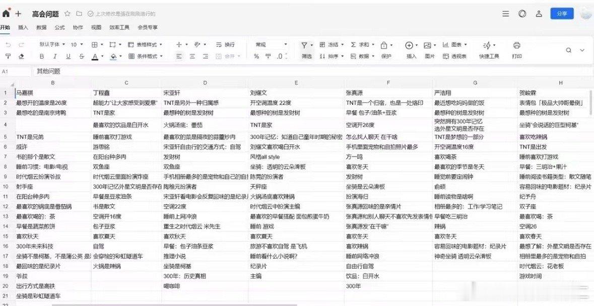
Task: Click the 图表 chart button
Action: [x=454, y=45]
